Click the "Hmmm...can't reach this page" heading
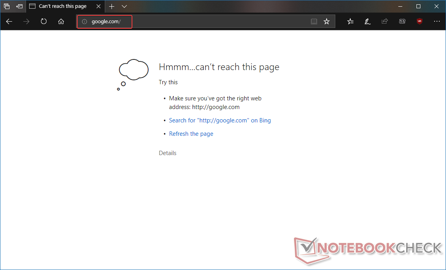The width and height of the screenshot is (446, 270). pyautogui.click(x=219, y=67)
